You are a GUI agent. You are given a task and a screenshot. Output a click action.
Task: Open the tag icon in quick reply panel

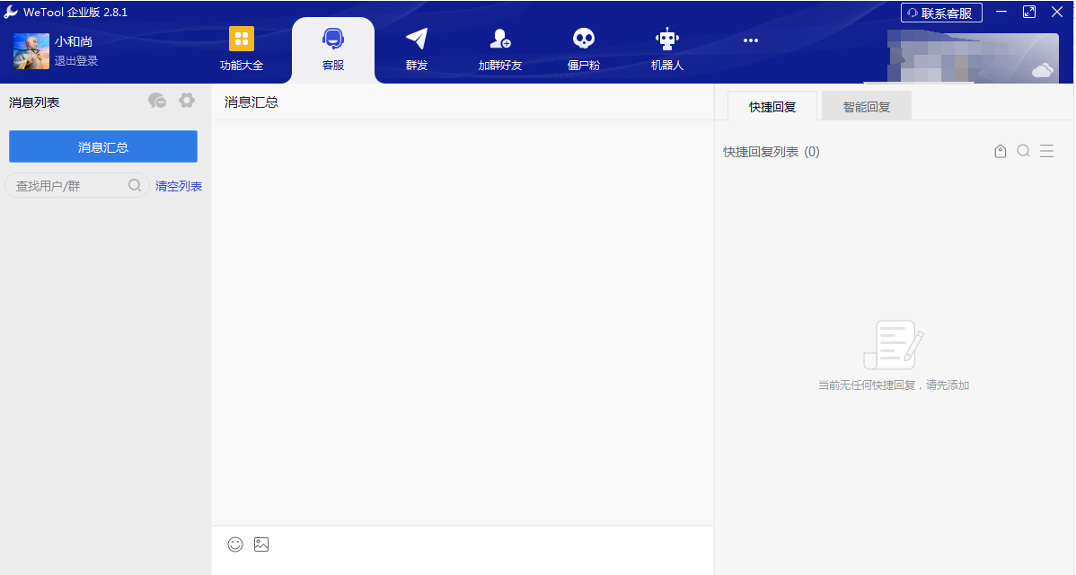tap(1001, 151)
